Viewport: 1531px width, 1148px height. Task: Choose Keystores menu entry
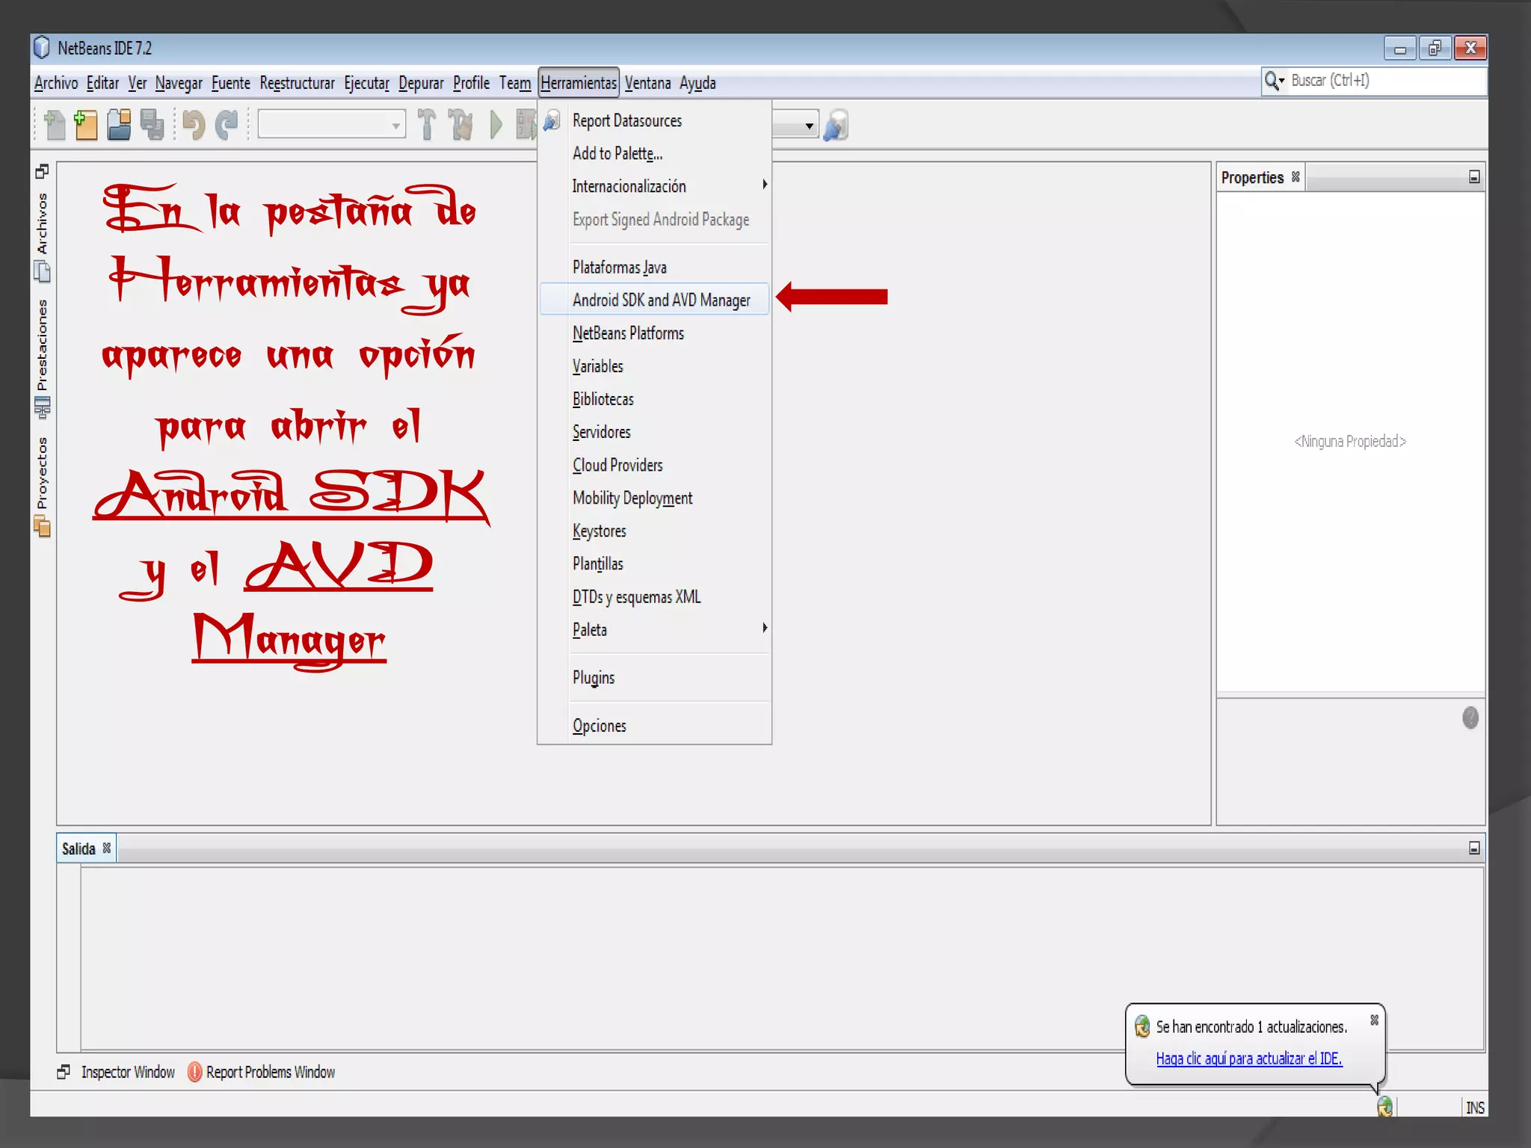click(x=654, y=531)
